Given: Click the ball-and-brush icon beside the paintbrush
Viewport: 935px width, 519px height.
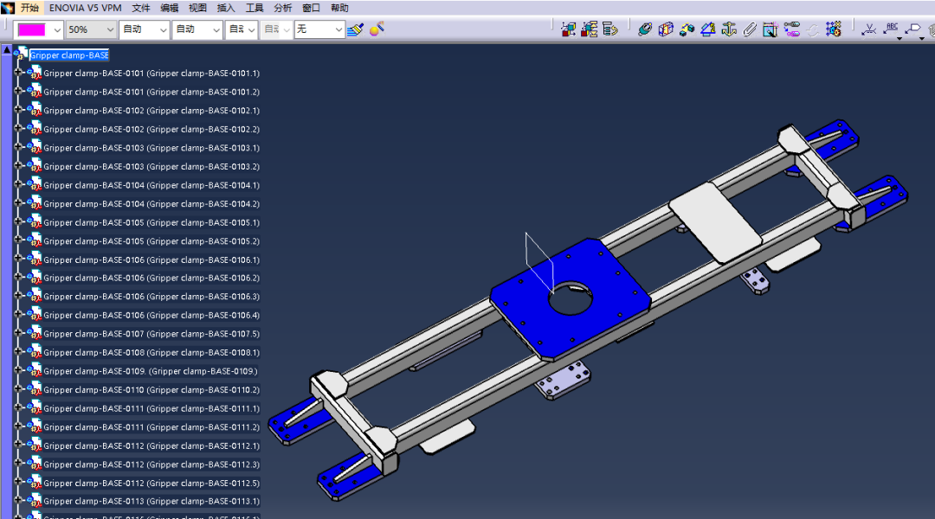Looking at the screenshot, I should (377, 29).
